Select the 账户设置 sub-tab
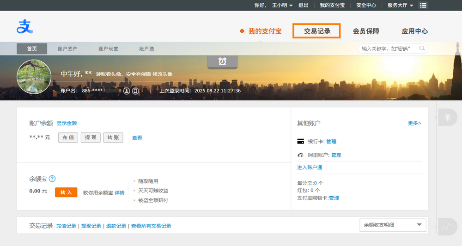This screenshot has width=462, height=246. (x=108, y=49)
